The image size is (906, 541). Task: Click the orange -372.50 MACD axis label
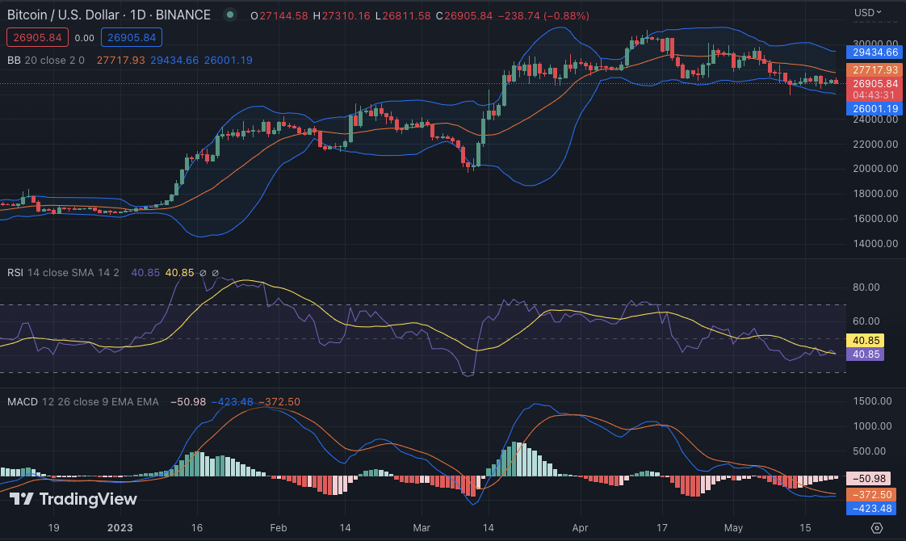[x=869, y=494]
